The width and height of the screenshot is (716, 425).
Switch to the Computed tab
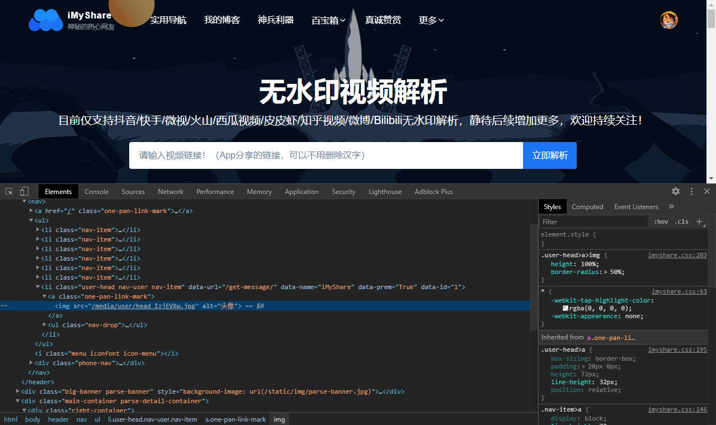point(587,206)
